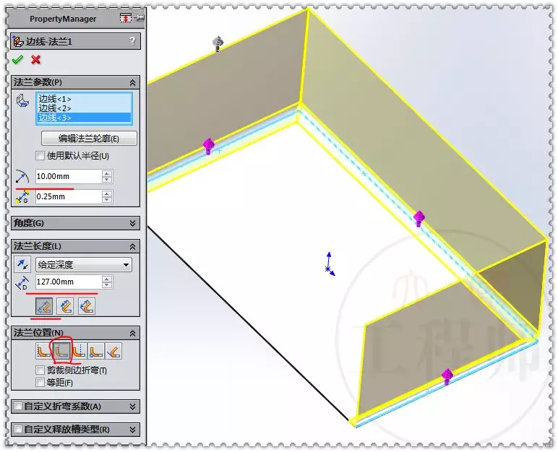Image resolution: width=558 pixels, height=452 pixels.
Task: Click the PropertyManager title
Action: 63,19
